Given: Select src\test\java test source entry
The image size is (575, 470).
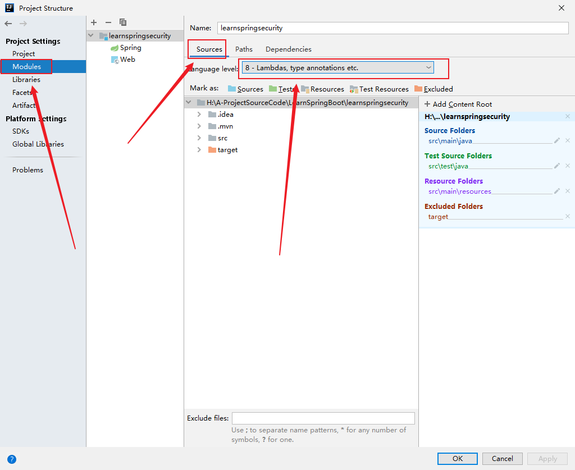Looking at the screenshot, I should (x=448, y=166).
